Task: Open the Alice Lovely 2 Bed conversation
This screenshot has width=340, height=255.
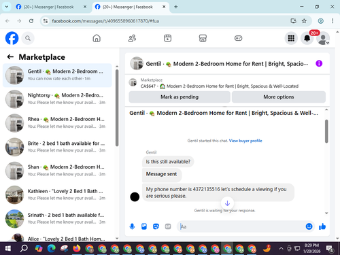Action: click(x=57, y=237)
